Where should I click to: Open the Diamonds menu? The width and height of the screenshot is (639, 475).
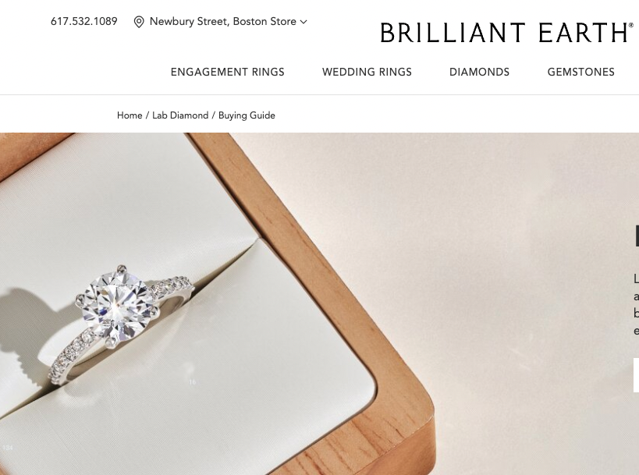point(479,72)
